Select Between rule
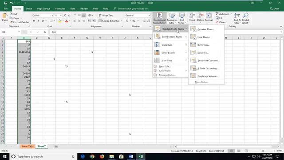This screenshot has height=160, width=284. [206, 45]
